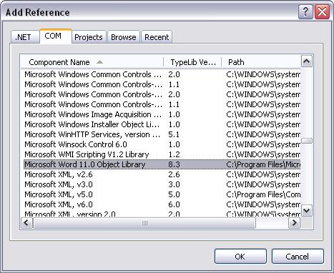Show the Recent tab
This screenshot has width=334, height=273.
(x=157, y=37)
